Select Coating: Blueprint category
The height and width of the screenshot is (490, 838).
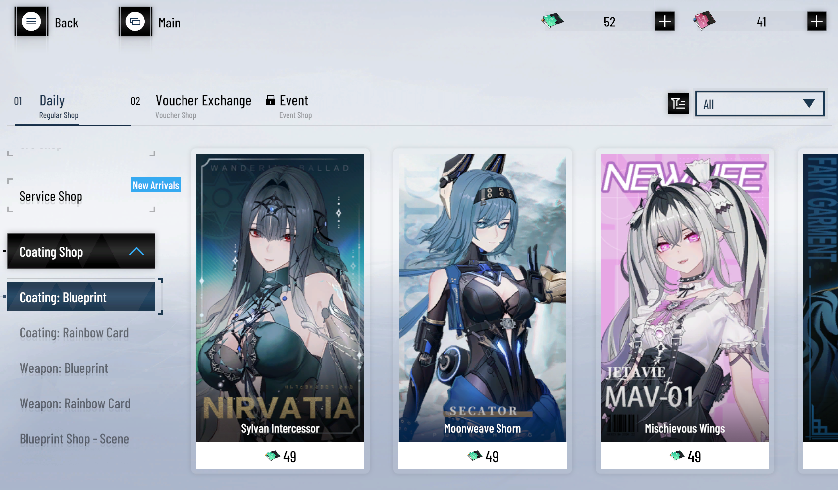pos(81,297)
